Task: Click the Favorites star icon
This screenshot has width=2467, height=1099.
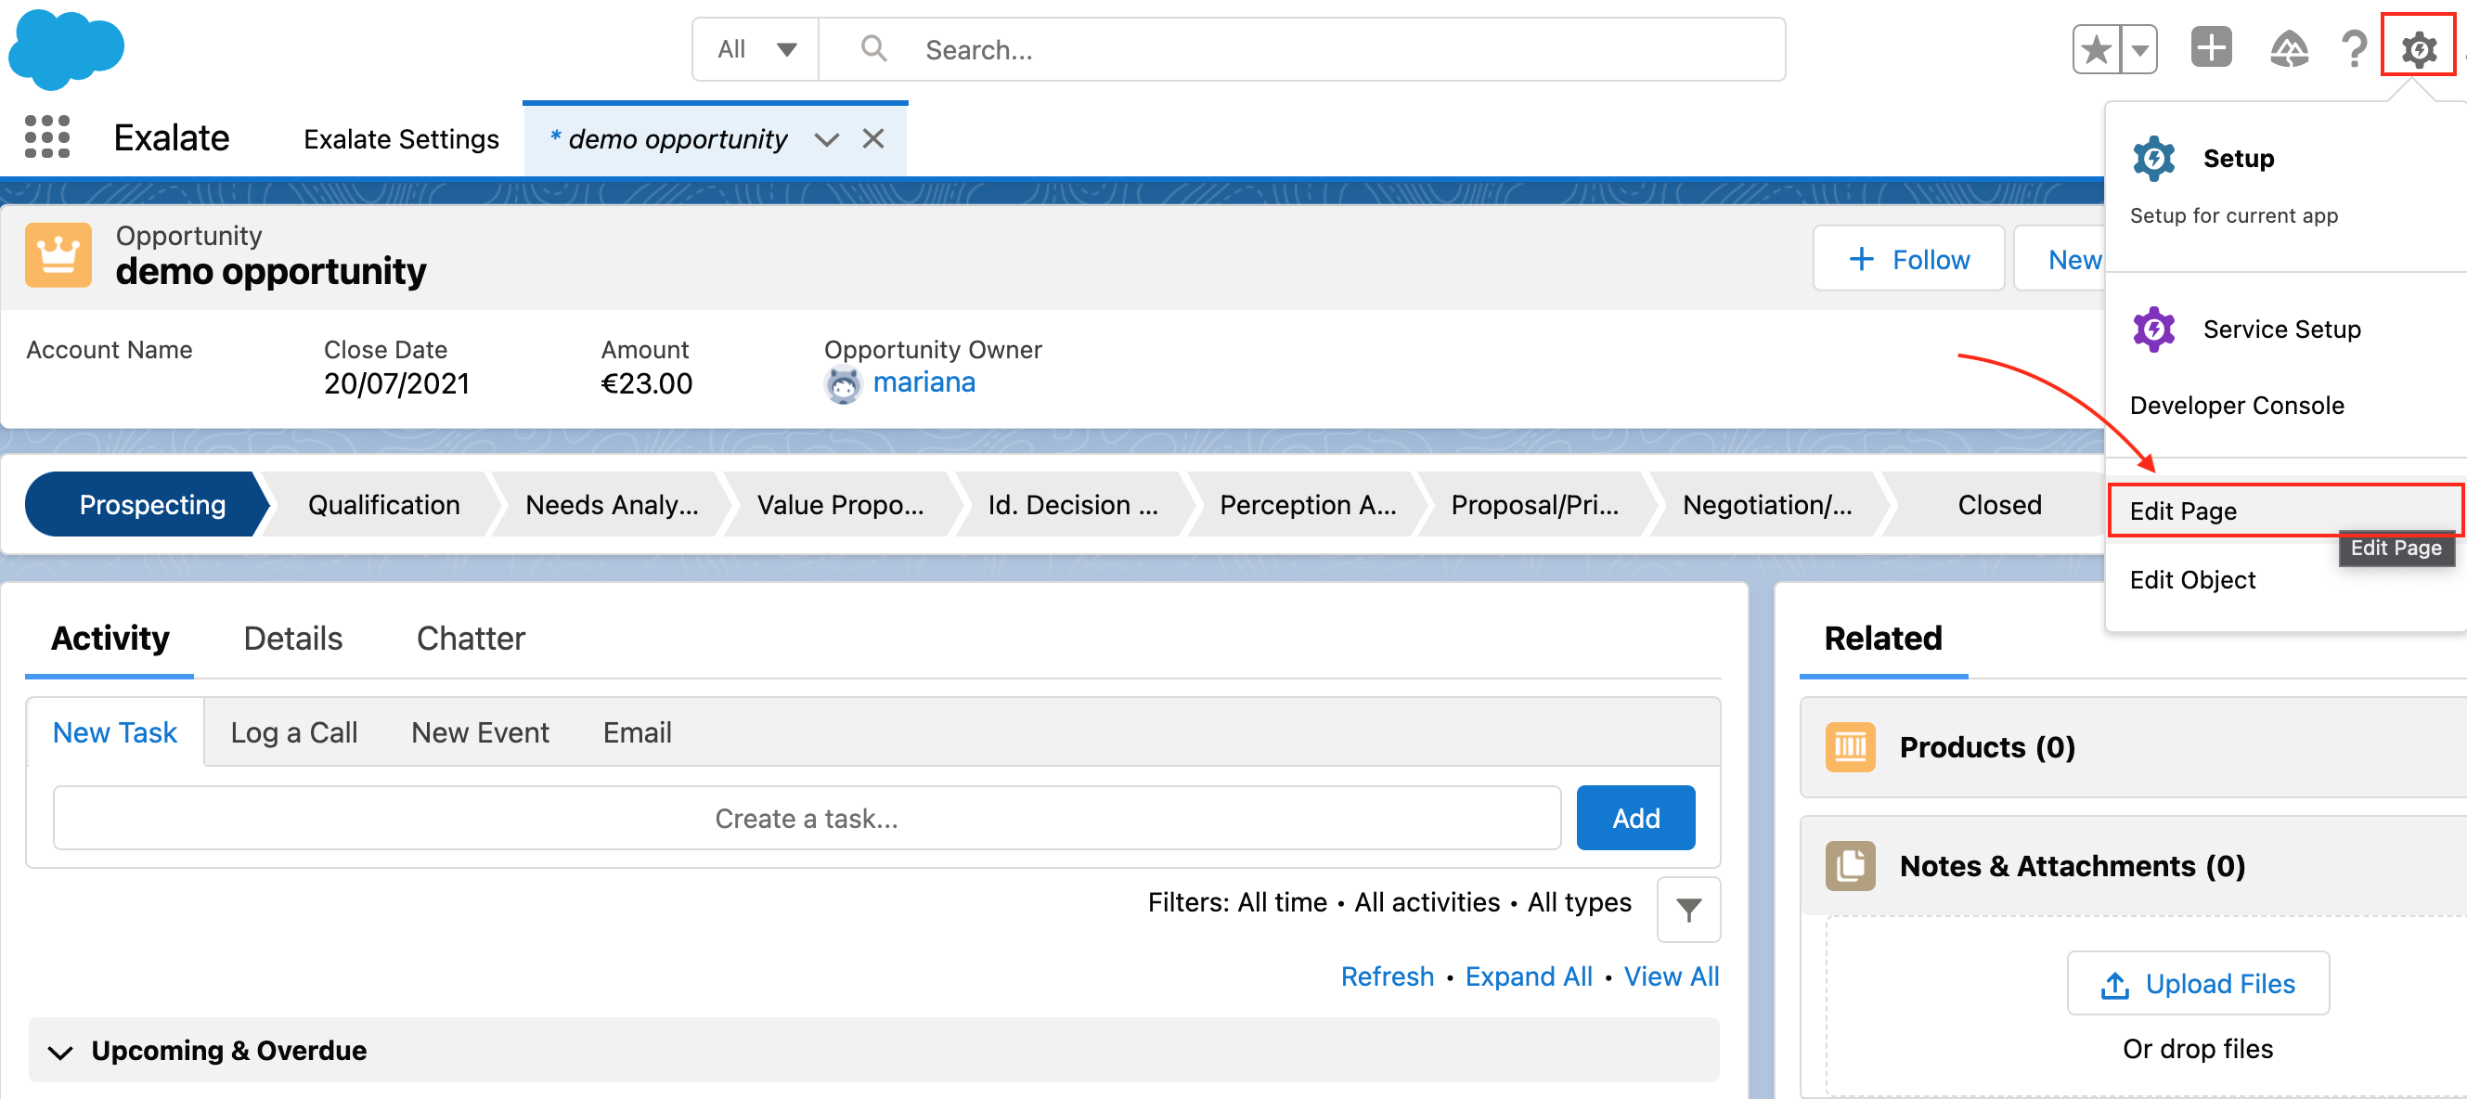Action: tap(2096, 50)
